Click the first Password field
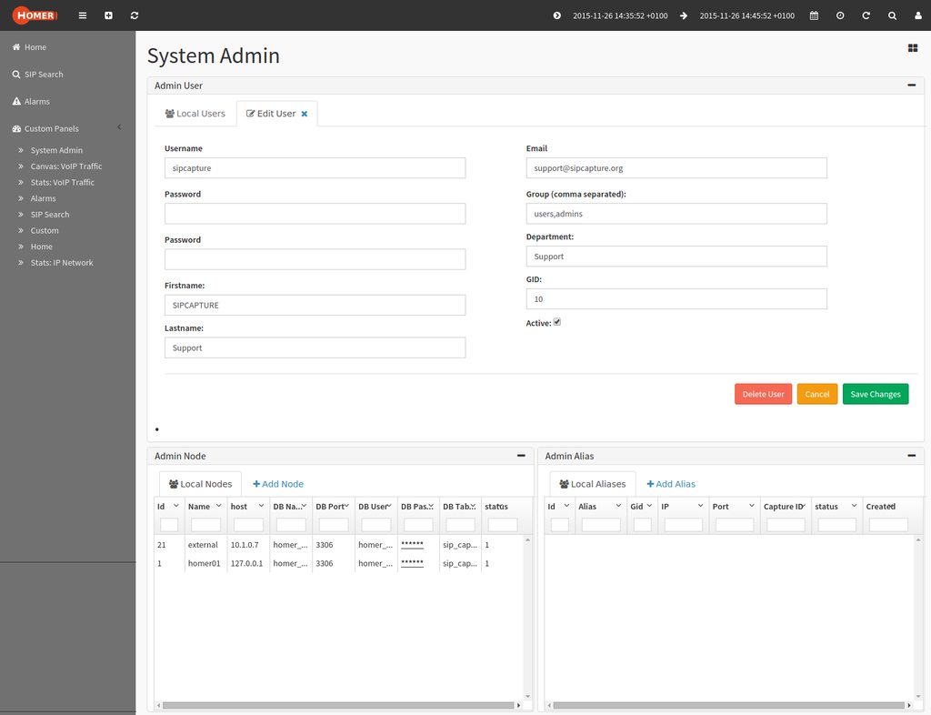Screen dimensions: 931x715 315,214
